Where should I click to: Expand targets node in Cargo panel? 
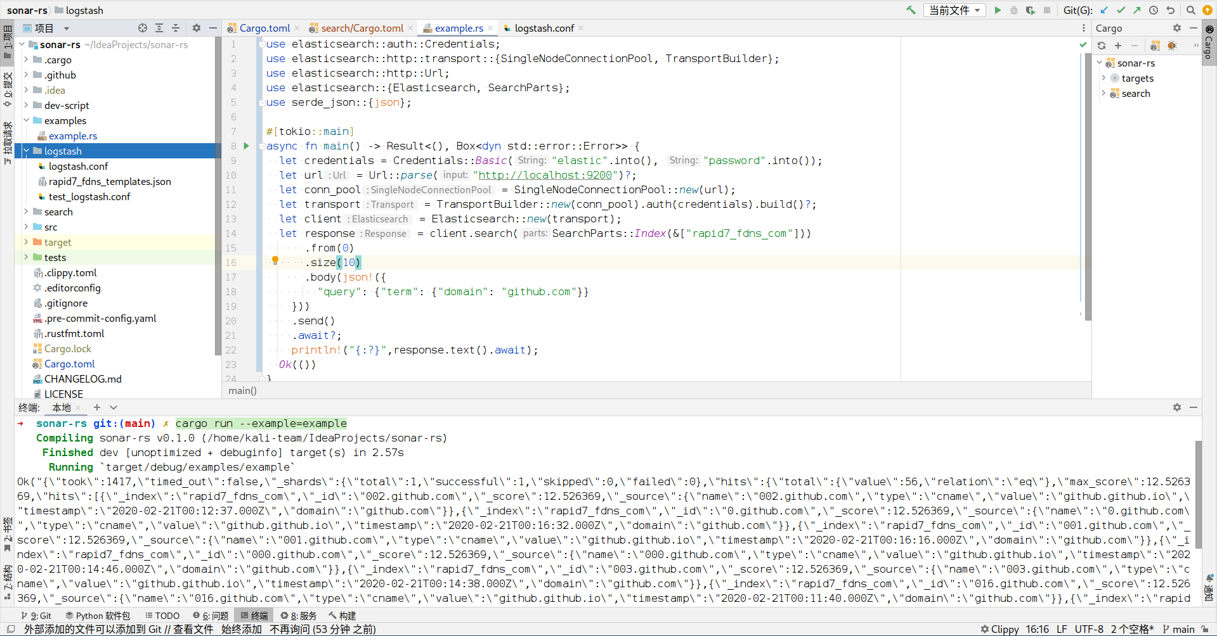pyautogui.click(x=1103, y=78)
